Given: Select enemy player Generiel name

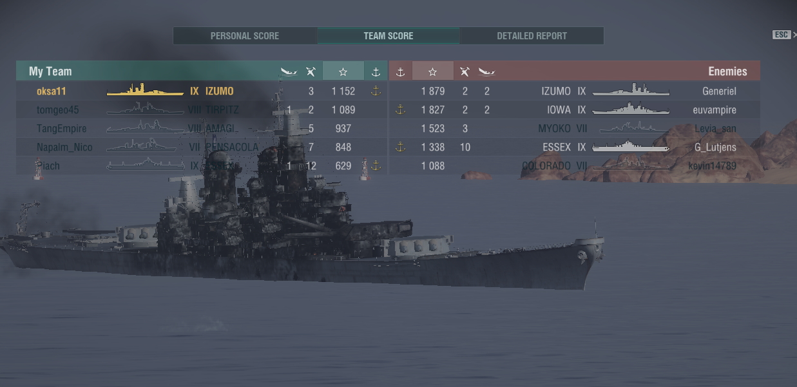Looking at the screenshot, I should click(719, 91).
